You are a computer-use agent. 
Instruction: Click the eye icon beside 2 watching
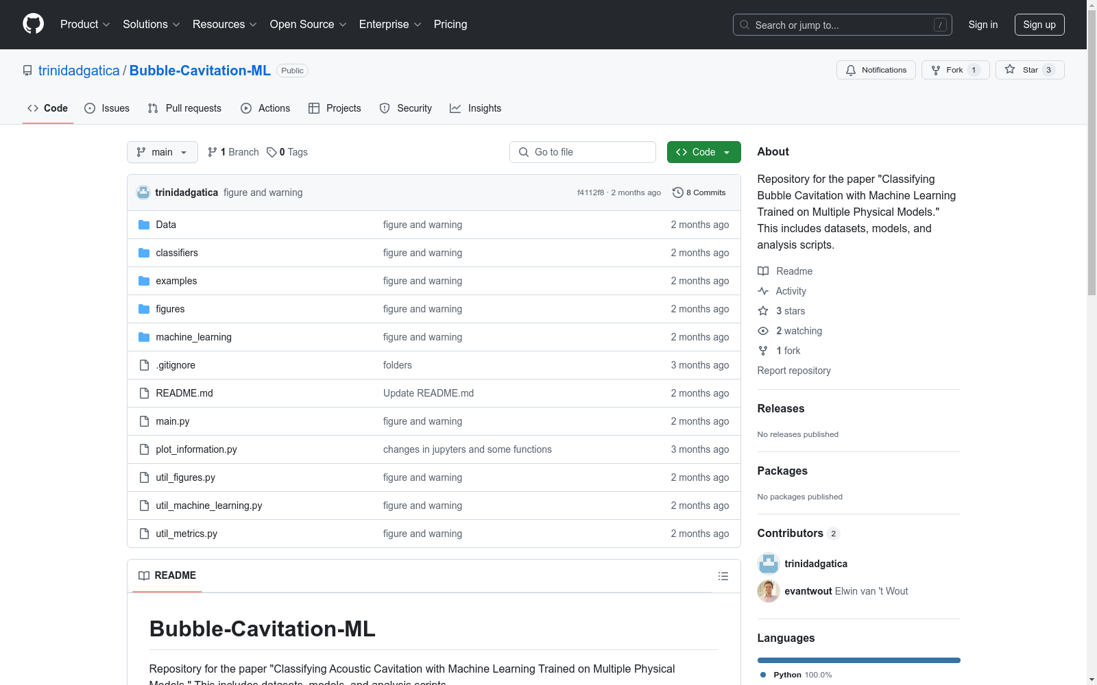763,331
